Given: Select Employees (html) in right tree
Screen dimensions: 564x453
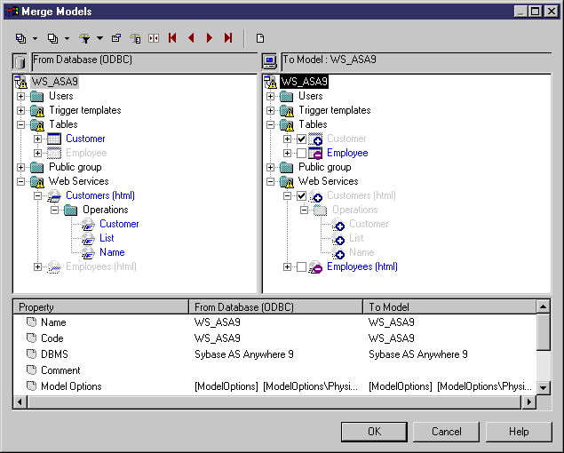Looking at the screenshot, I should 362,266.
